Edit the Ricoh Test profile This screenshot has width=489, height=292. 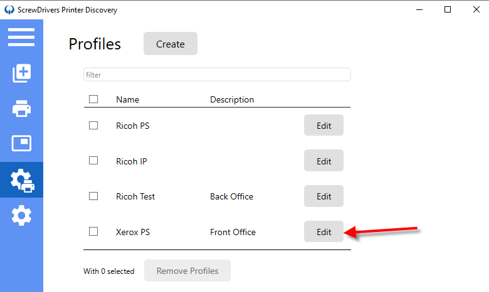click(323, 196)
